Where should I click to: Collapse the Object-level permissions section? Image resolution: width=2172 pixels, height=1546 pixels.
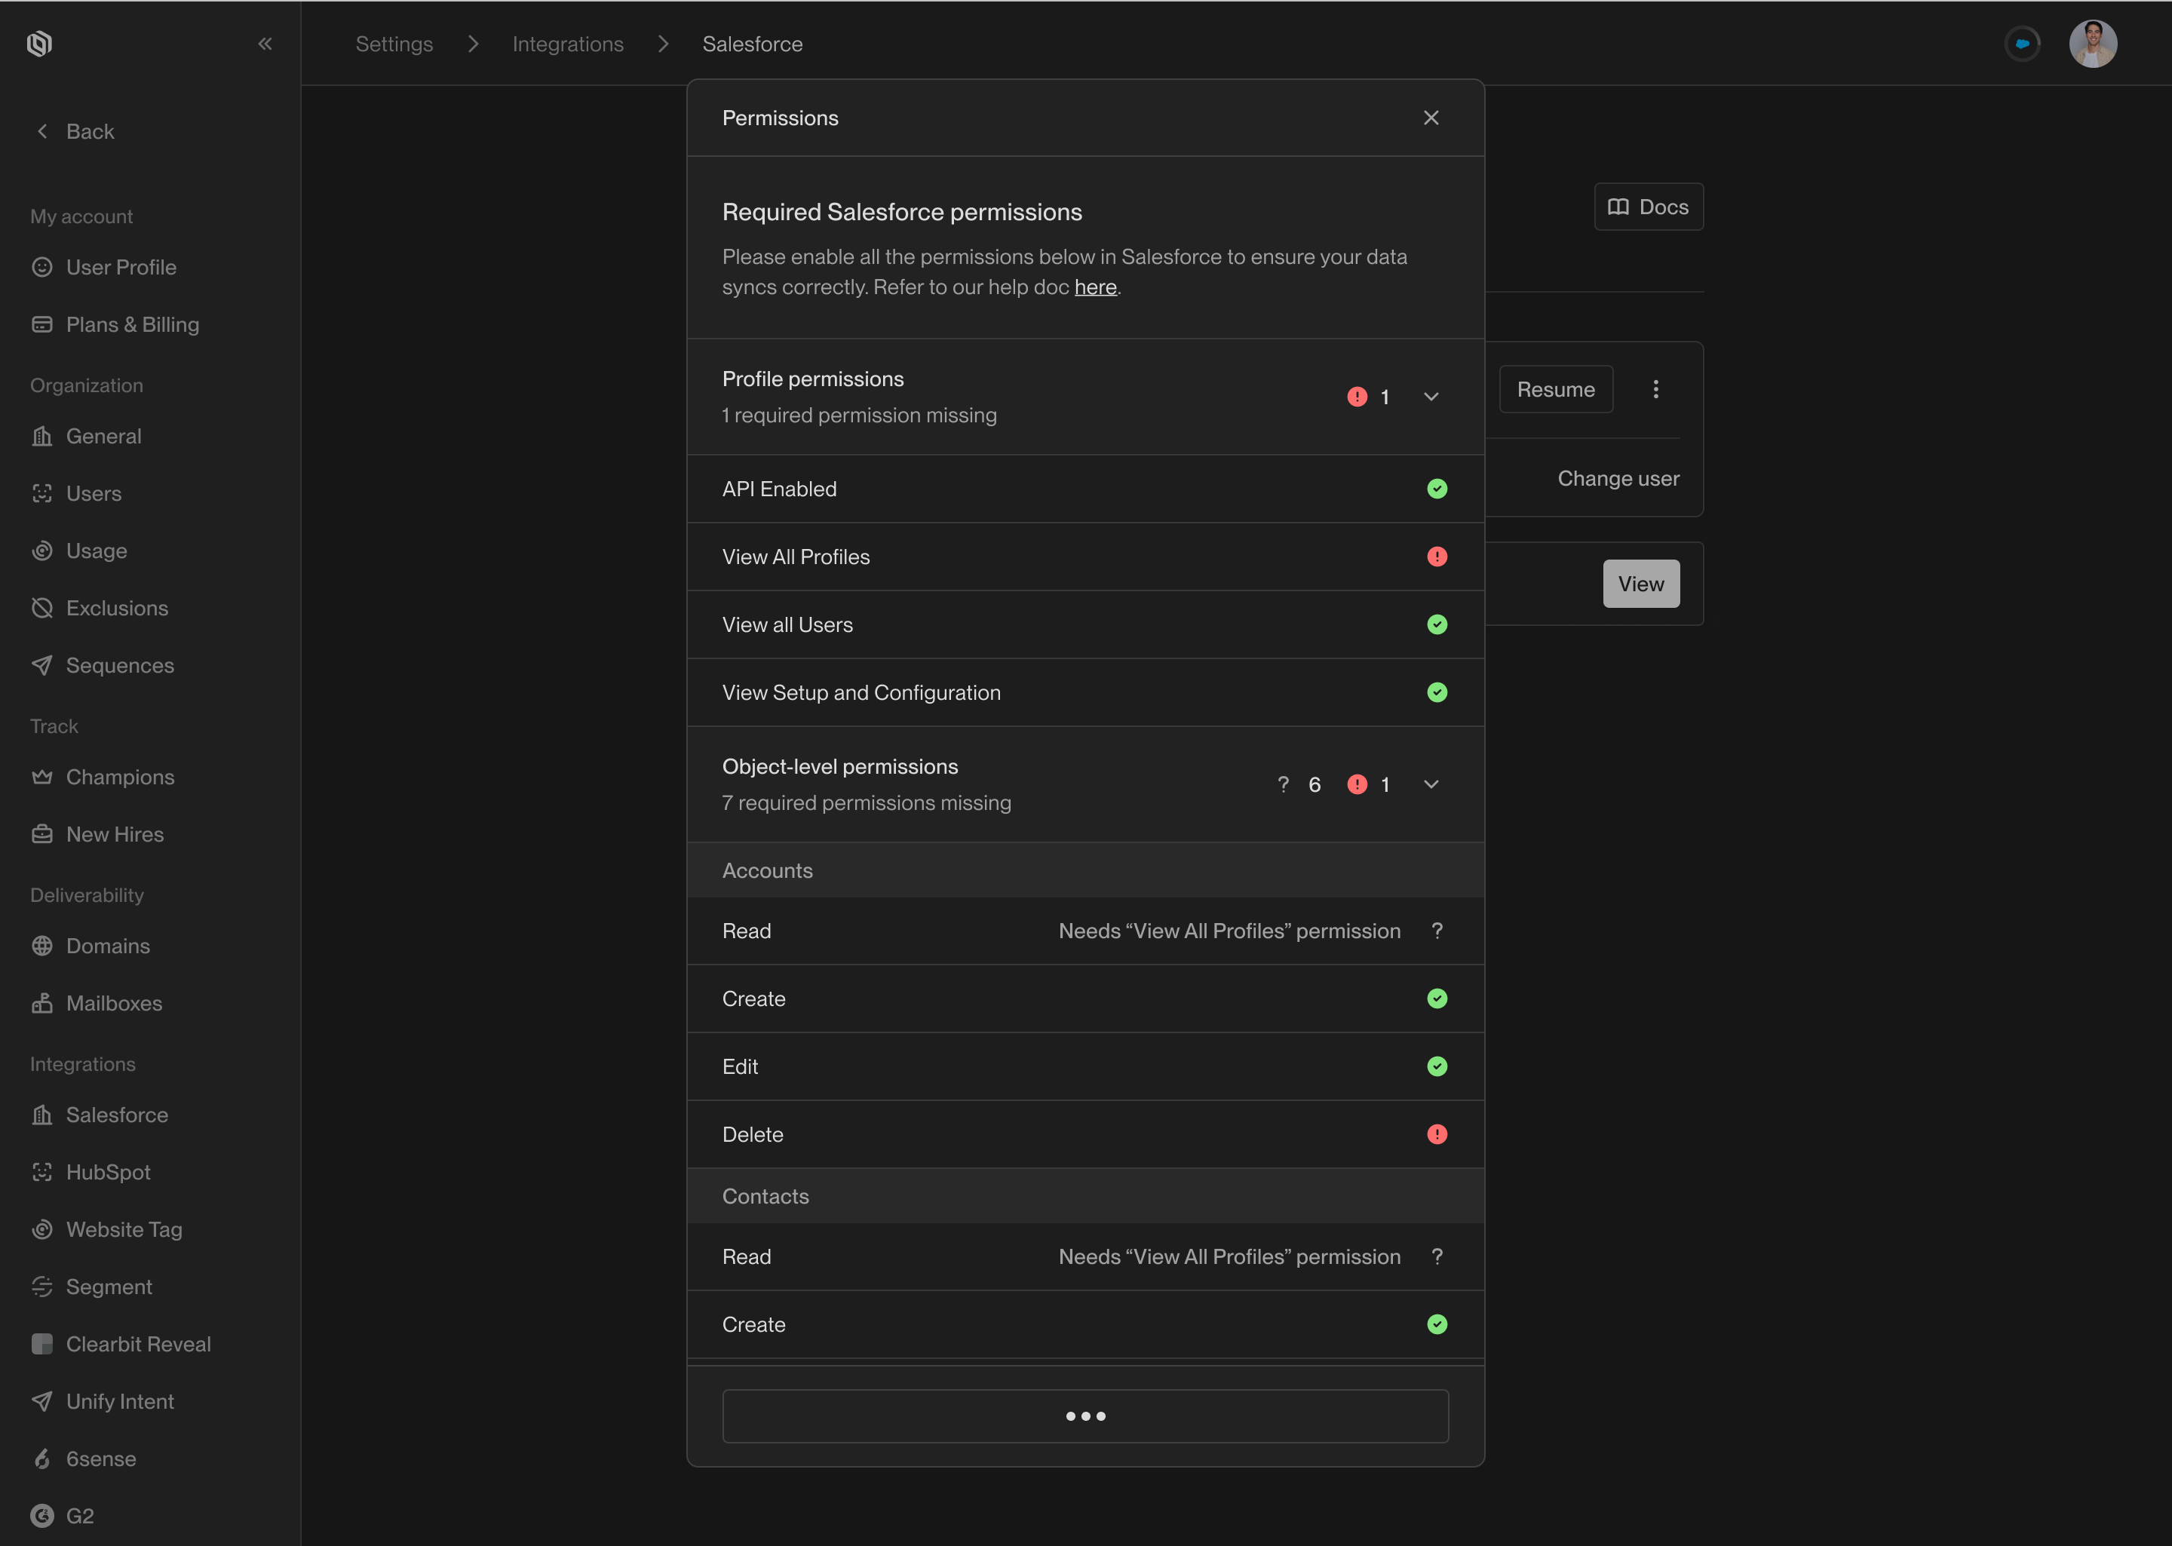1431,784
